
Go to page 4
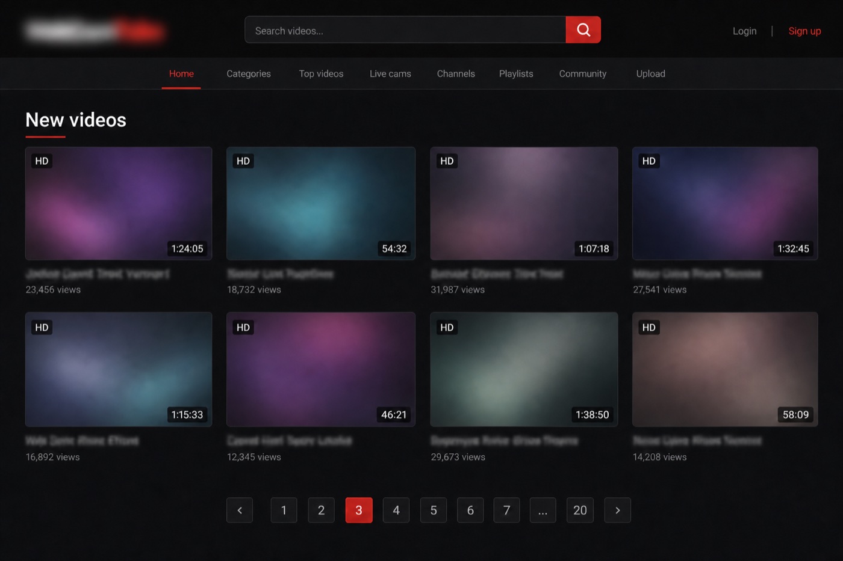[x=396, y=510]
